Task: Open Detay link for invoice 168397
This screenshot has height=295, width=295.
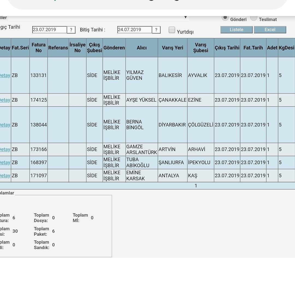Action: click(5, 162)
